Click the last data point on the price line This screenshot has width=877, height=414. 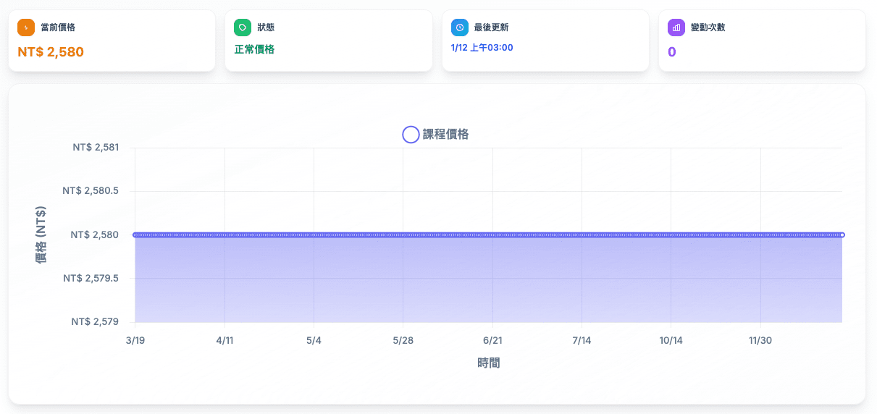pos(842,235)
